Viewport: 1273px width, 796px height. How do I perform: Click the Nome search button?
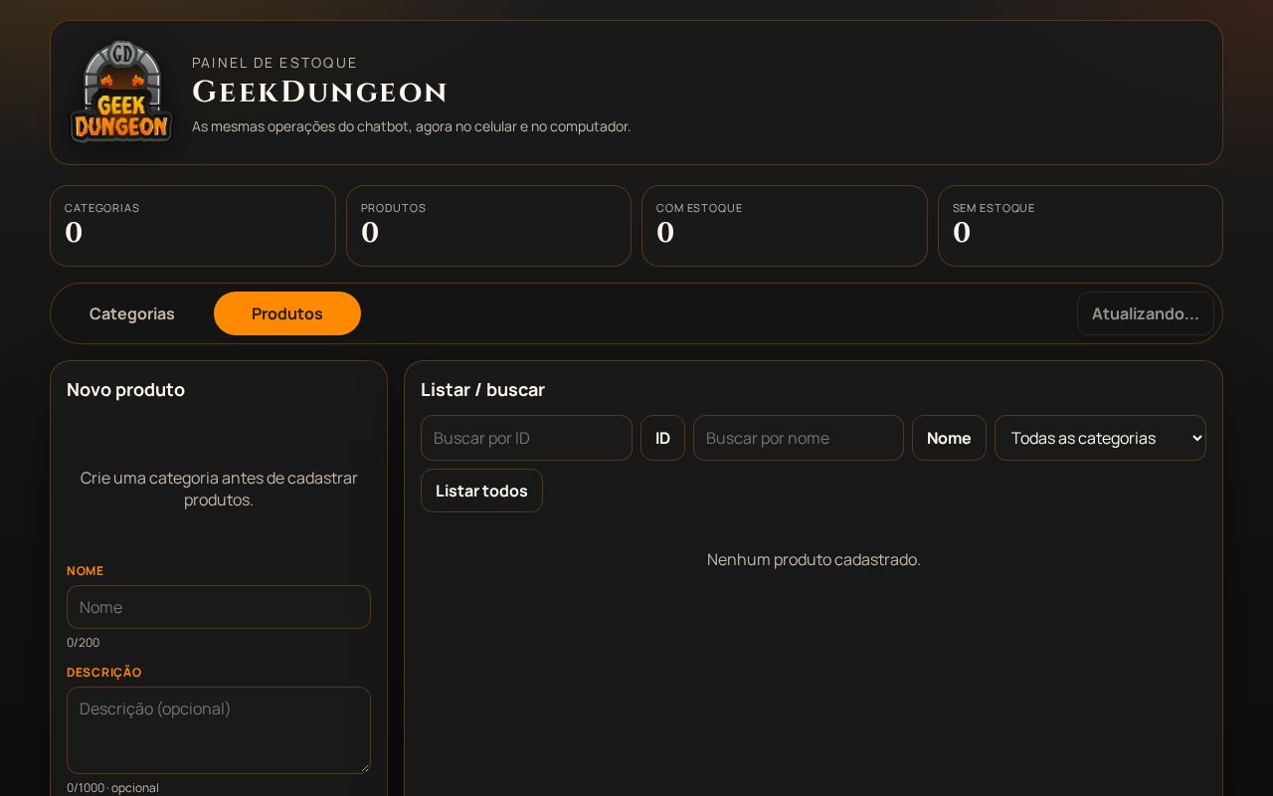pos(949,438)
